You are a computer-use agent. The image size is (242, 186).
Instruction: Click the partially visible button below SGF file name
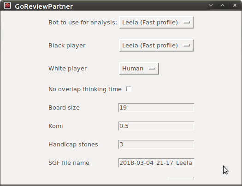coord(181,178)
